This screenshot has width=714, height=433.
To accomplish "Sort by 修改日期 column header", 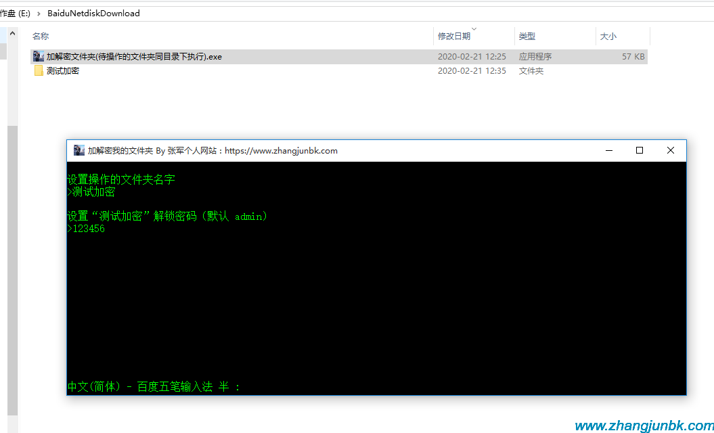I will tap(454, 37).
